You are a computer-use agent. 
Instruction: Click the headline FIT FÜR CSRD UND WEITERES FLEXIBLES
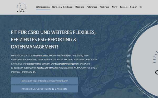click(53, 32)
